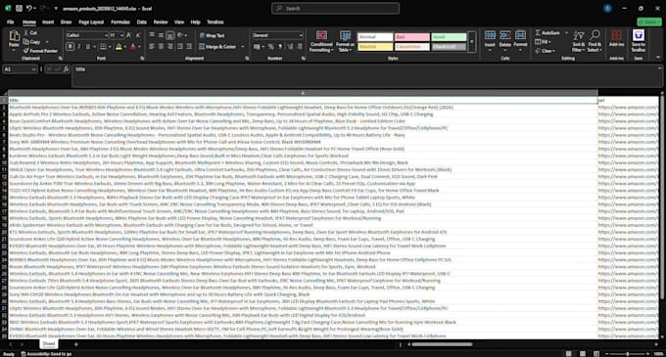Increase font size with the large A icon
666x357 pixels.
(x=128, y=35)
